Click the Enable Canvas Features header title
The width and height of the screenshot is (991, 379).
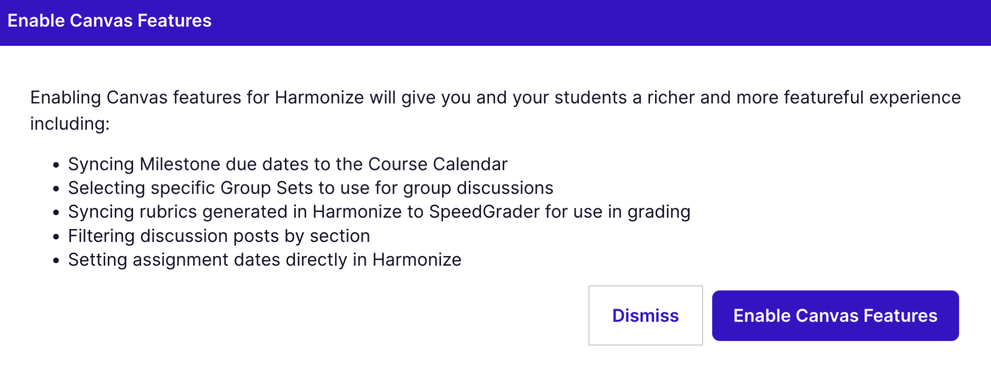pos(109,21)
